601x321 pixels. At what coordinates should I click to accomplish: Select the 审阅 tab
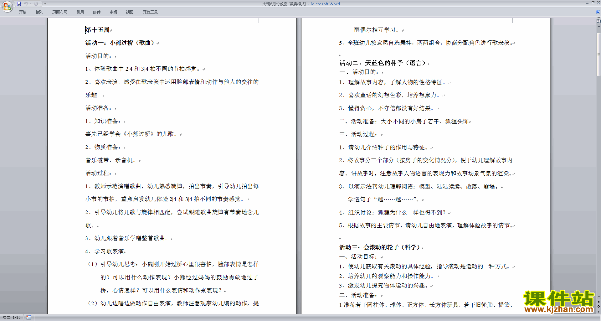[x=113, y=12]
